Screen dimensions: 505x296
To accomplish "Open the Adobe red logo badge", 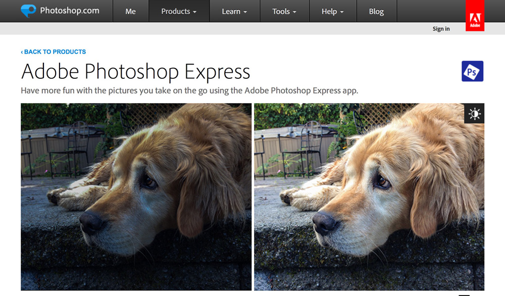I will click(x=475, y=16).
